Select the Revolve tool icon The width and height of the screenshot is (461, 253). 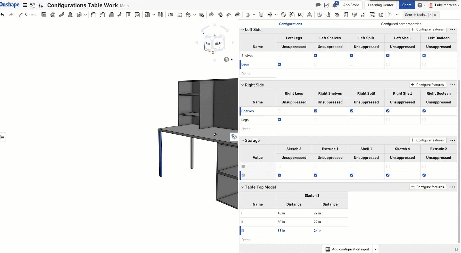click(53, 15)
